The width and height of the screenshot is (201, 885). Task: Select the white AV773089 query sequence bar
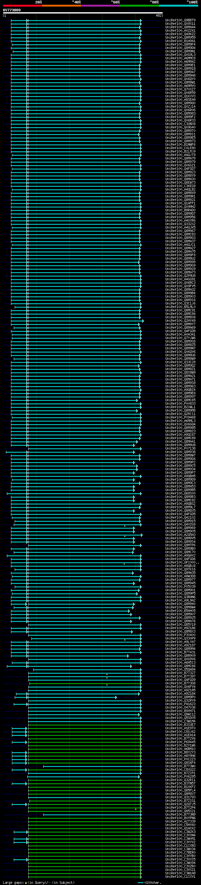83,13
